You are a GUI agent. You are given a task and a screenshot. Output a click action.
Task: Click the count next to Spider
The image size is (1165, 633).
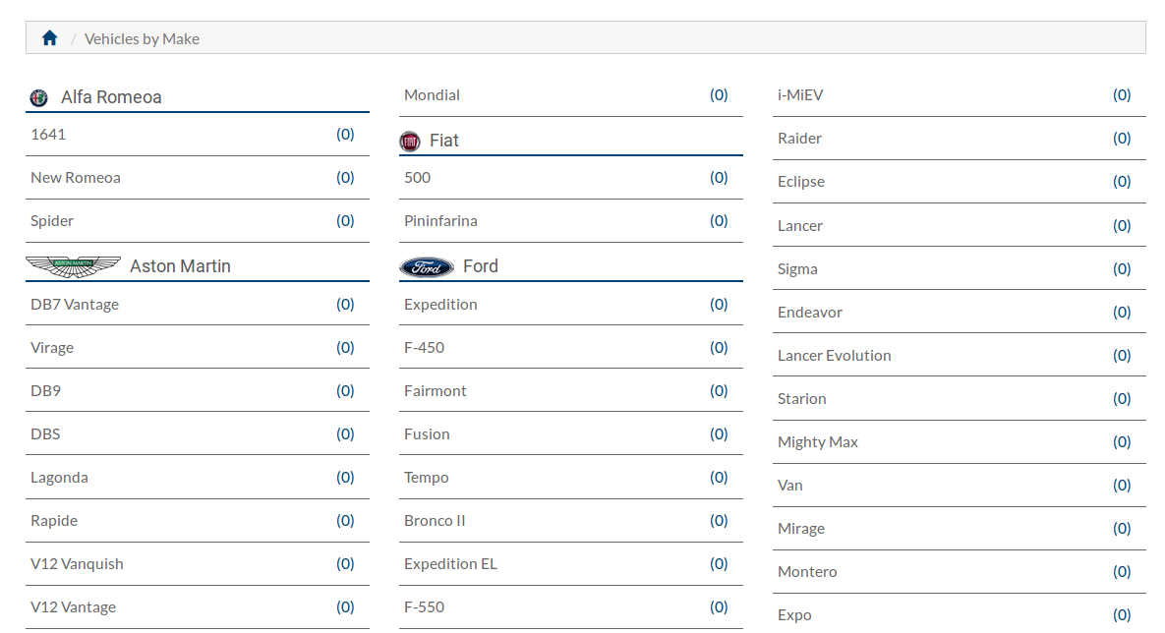[x=345, y=220]
